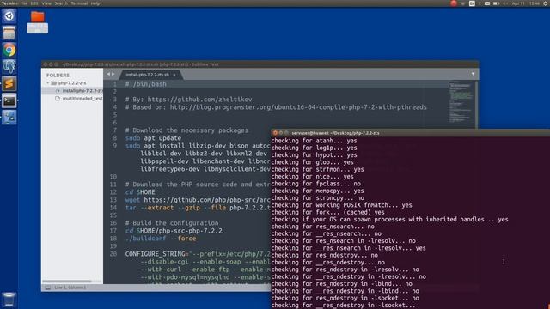Launch Google Chrome from the dock
Screen dimensions: 550x309
pos(9,50)
